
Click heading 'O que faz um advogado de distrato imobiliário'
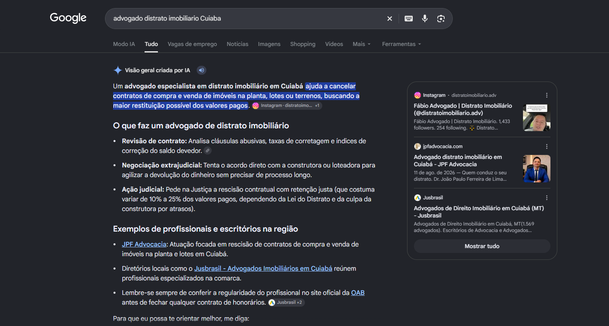(x=201, y=125)
